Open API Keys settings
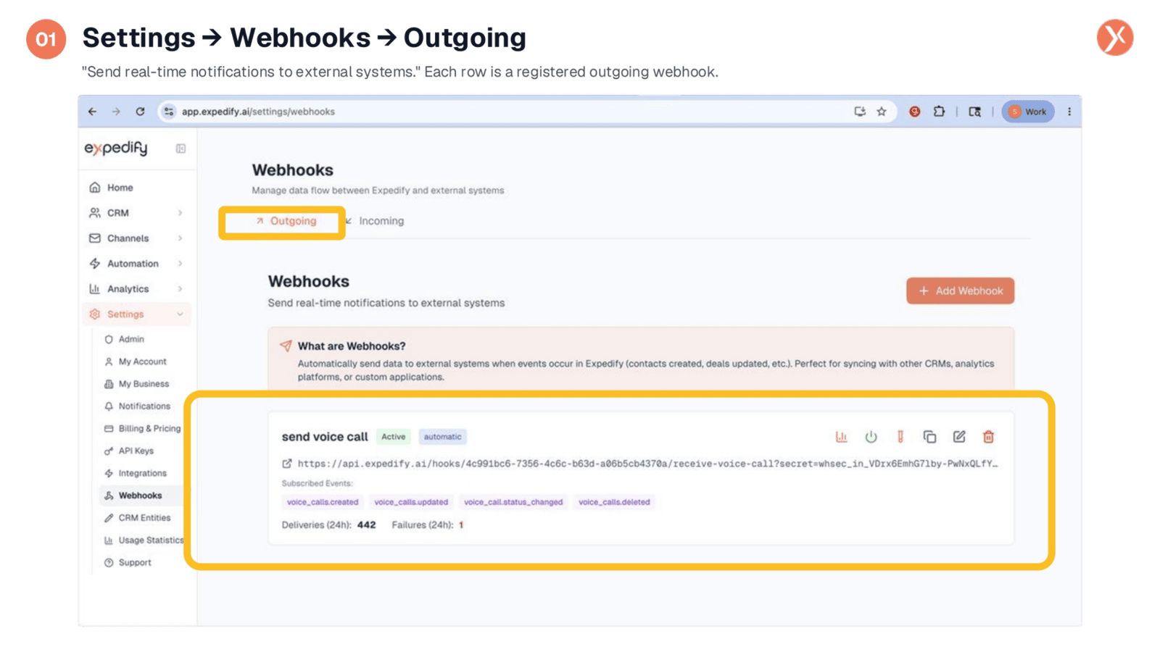Image resolution: width=1160 pixels, height=652 pixels. tap(136, 451)
